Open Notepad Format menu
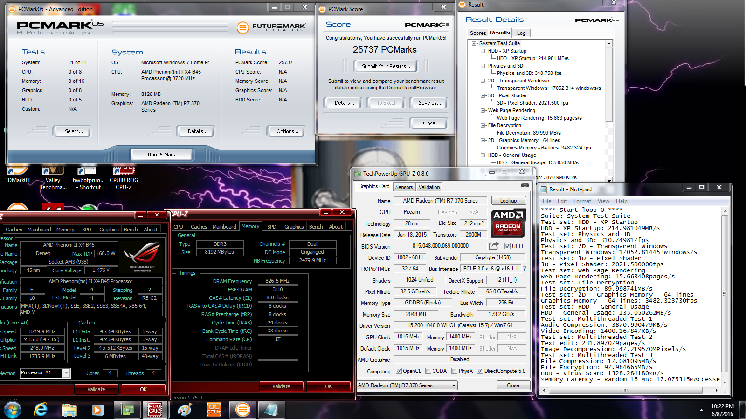The height and width of the screenshot is (419, 746). pos(582,201)
